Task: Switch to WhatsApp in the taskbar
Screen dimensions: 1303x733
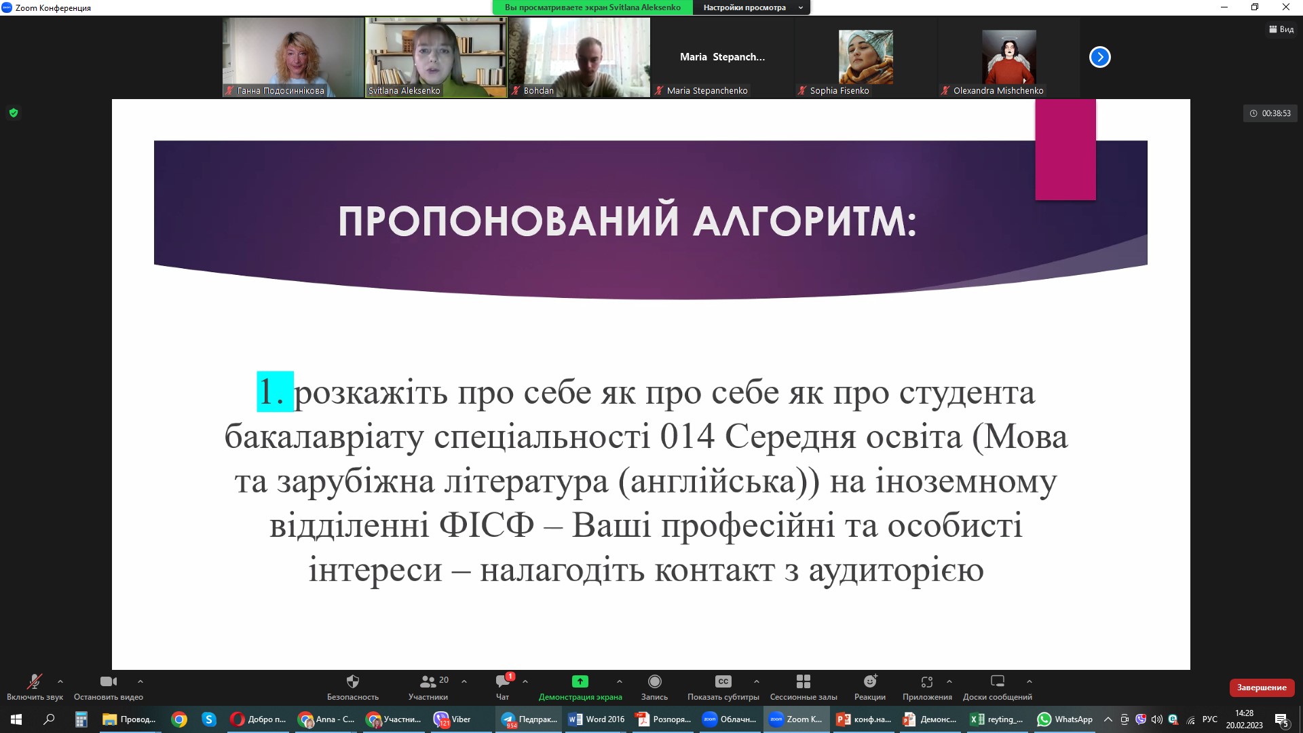Action: pos(1065,719)
